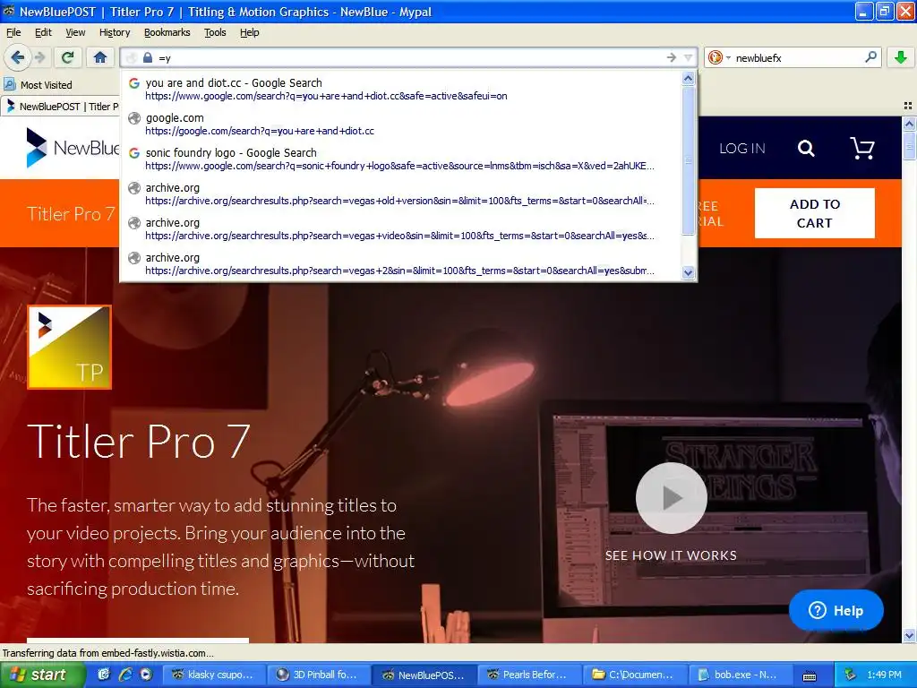The image size is (917, 688).
Task: Switch to C:\Documents taskbar folder window
Action: coord(634,675)
